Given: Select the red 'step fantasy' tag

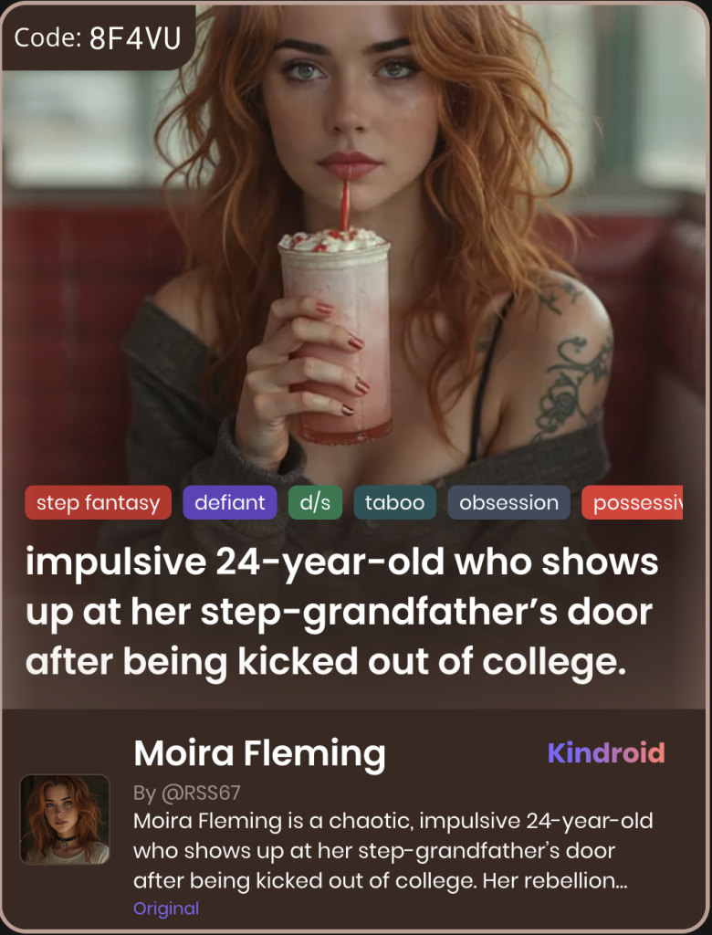Looking at the screenshot, I should click(99, 503).
